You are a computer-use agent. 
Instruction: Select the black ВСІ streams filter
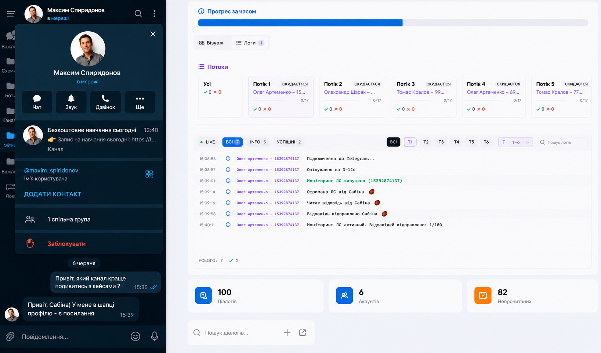[x=393, y=142]
